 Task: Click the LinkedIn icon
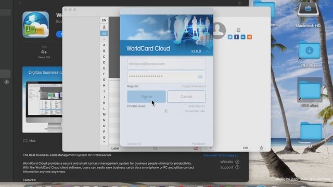pyautogui.click(x=243, y=37)
